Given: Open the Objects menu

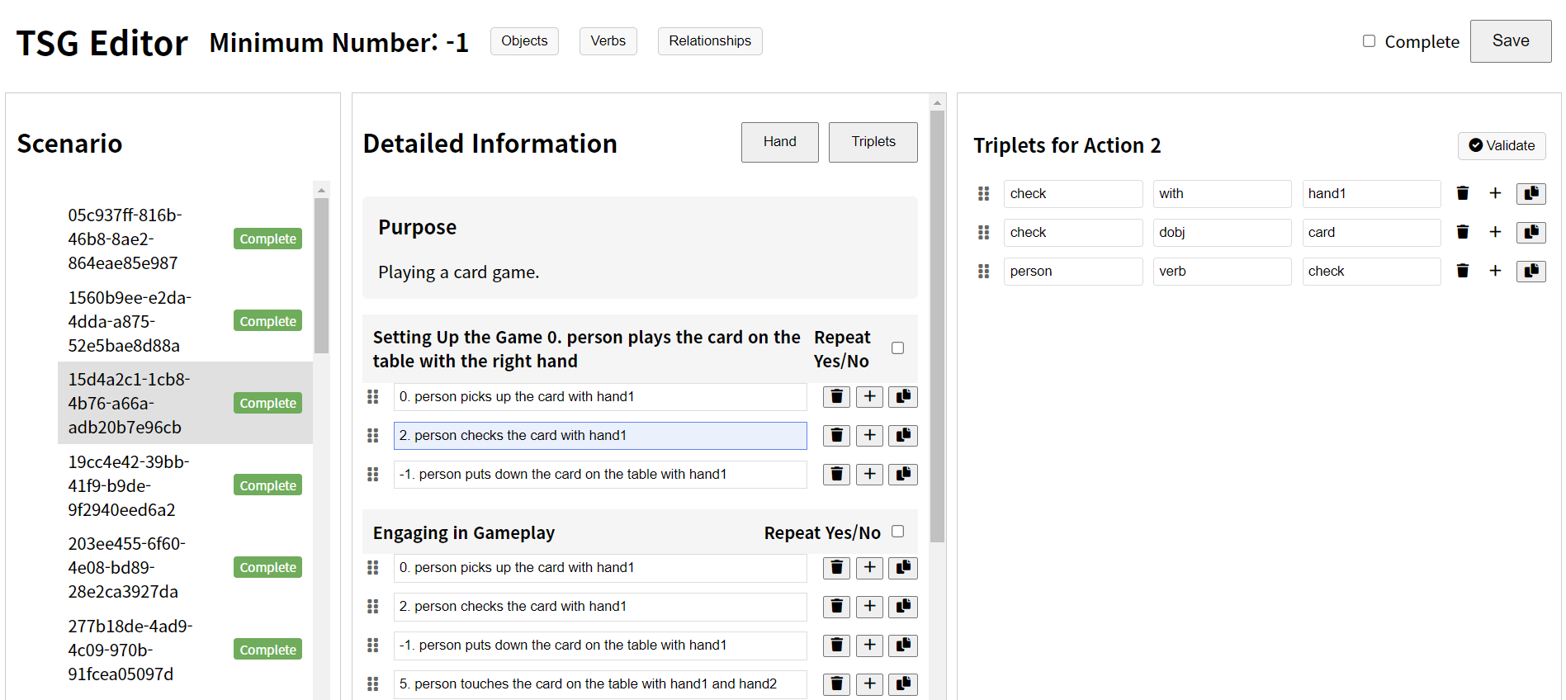Looking at the screenshot, I should tap(524, 41).
